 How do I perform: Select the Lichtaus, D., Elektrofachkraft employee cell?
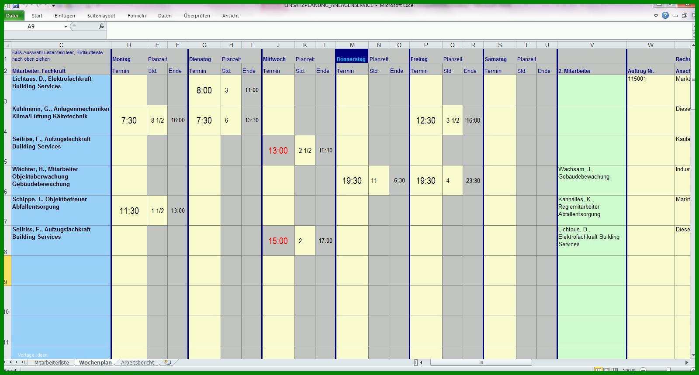[x=61, y=90]
